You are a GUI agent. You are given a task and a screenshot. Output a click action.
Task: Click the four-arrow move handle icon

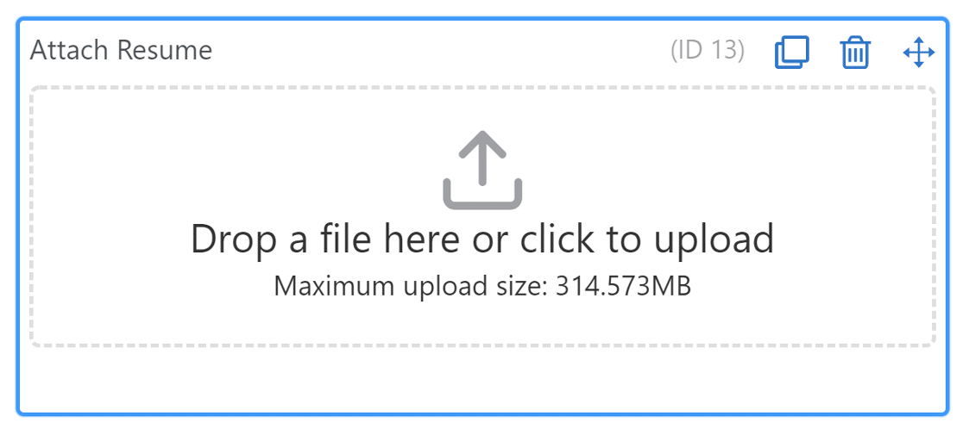click(x=919, y=52)
